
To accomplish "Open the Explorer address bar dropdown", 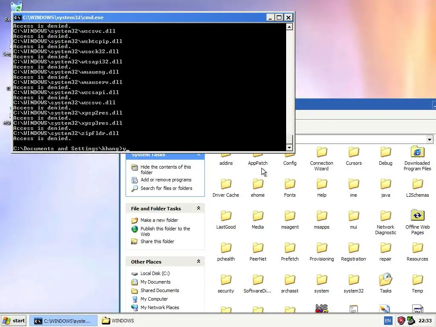I will coord(430,139).
